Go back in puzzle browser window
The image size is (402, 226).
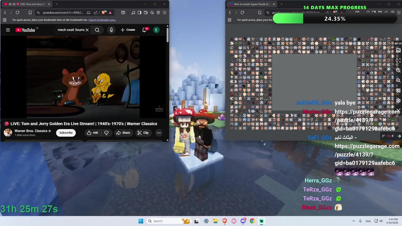click(x=230, y=13)
